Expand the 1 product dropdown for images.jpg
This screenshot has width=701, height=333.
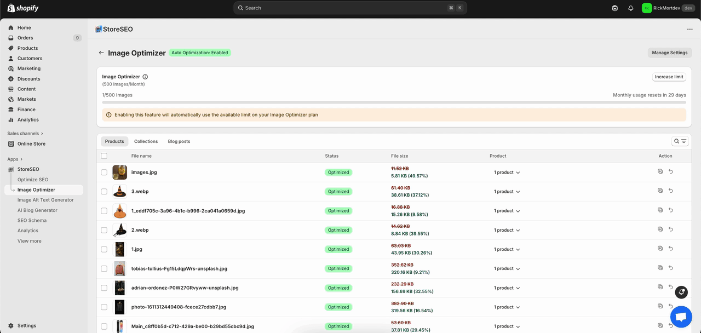[x=507, y=173]
